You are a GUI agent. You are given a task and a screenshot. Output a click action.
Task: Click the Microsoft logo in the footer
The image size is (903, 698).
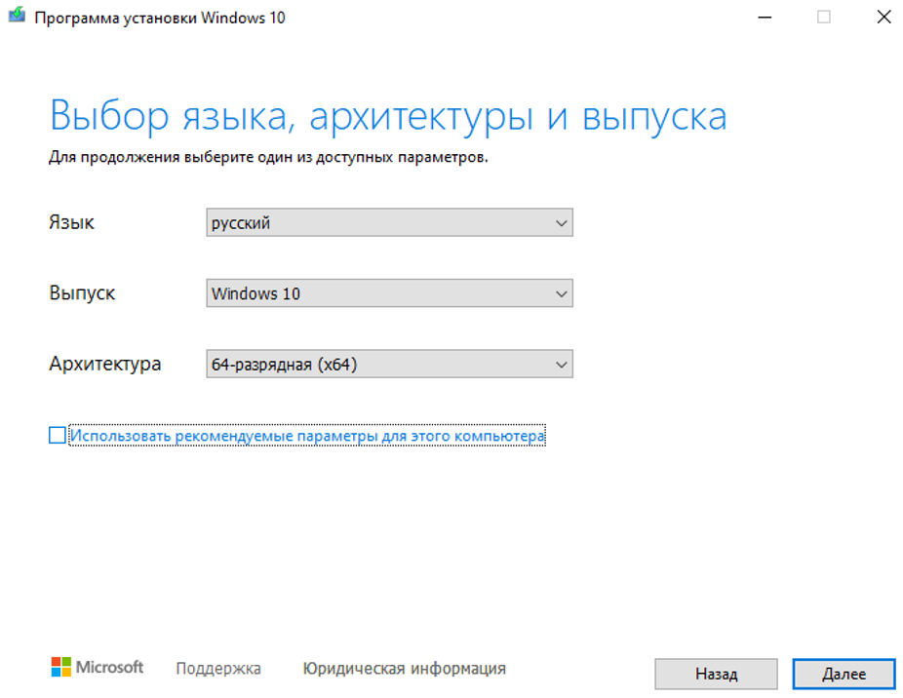point(97,667)
